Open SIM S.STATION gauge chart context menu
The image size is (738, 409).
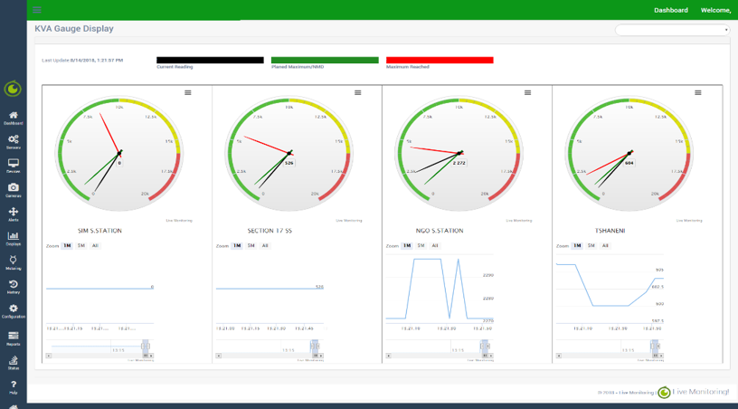(x=188, y=92)
